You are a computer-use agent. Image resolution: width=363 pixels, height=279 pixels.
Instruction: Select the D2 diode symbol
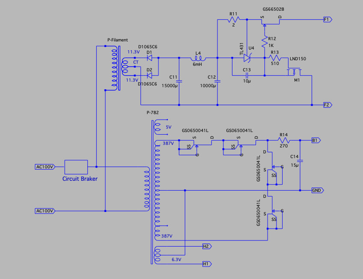coord(149,75)
